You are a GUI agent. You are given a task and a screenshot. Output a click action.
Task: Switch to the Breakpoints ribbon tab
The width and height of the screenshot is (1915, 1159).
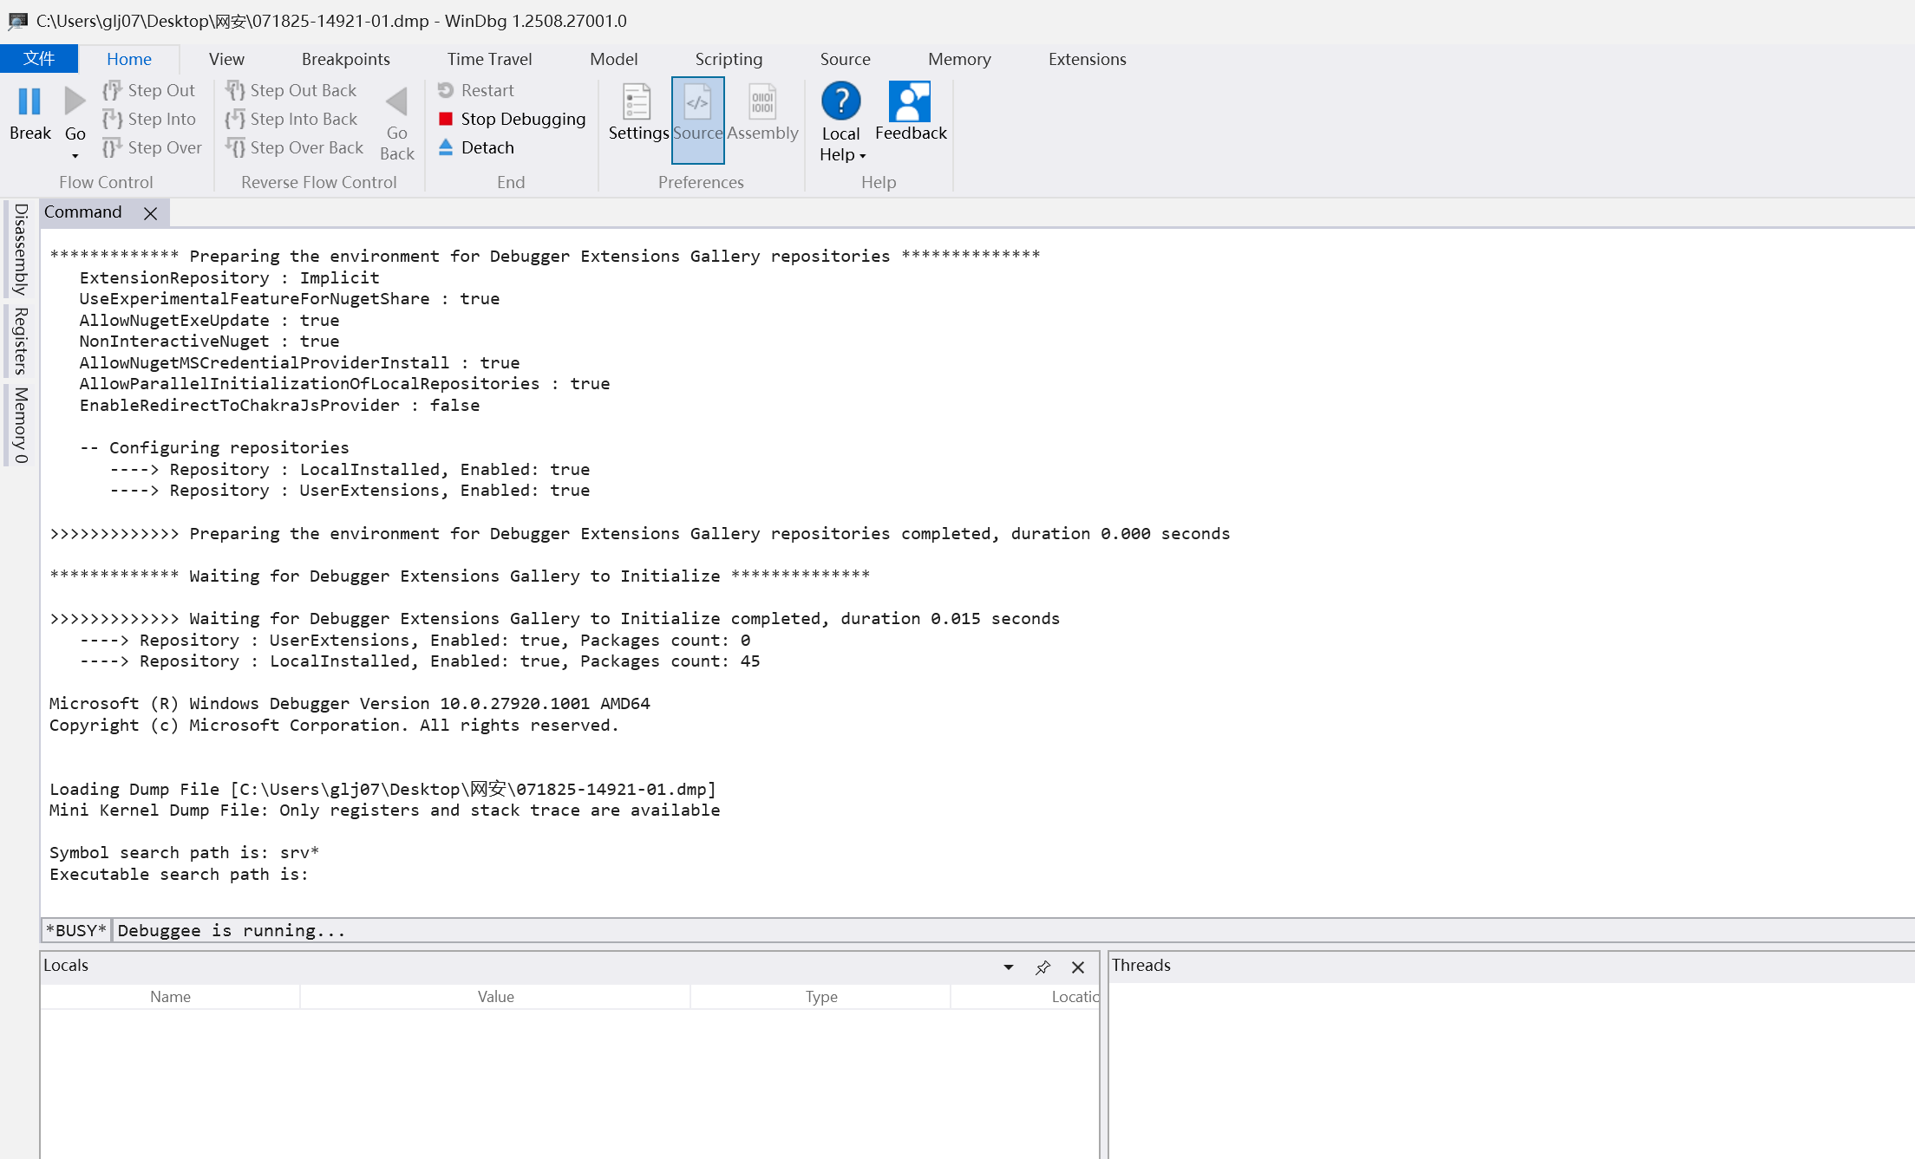(x=345, y=59)
